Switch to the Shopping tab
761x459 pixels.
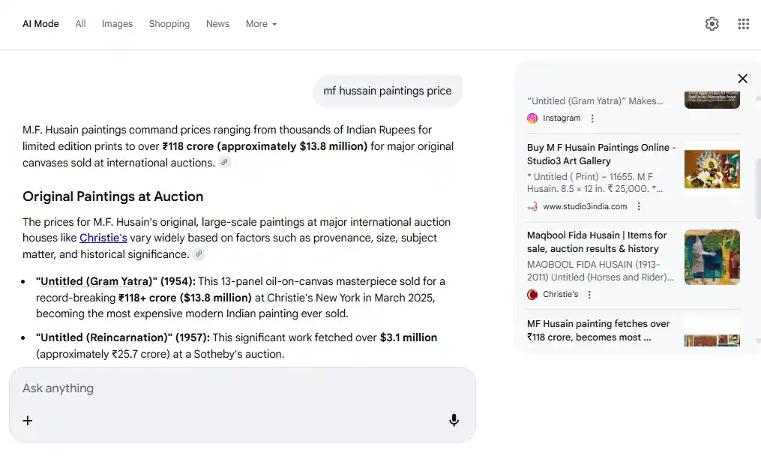(x=169, y=24)
